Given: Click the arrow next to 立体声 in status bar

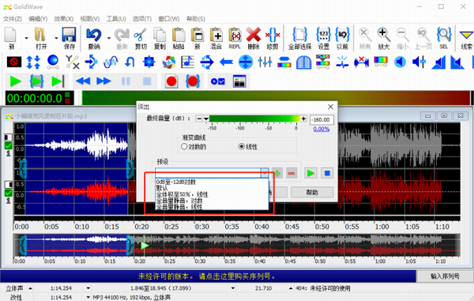Looking at the screenshot, I should click(x=31, y=288).
